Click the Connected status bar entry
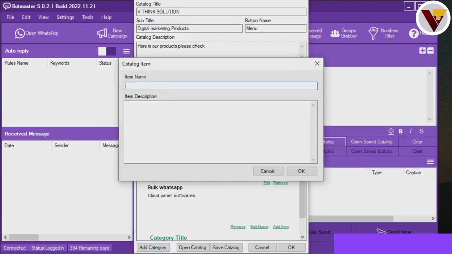This screenshot has height=254, width=452. pyautogui.click(x=15, y=248)
